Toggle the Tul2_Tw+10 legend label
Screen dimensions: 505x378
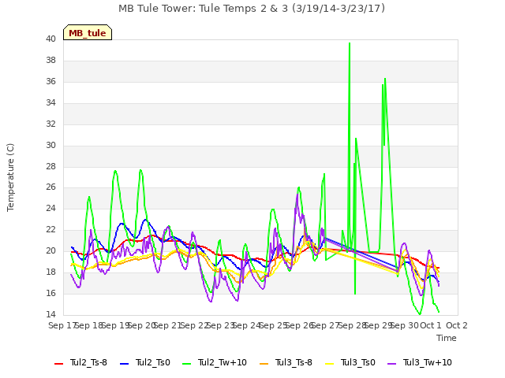[223, 362]
